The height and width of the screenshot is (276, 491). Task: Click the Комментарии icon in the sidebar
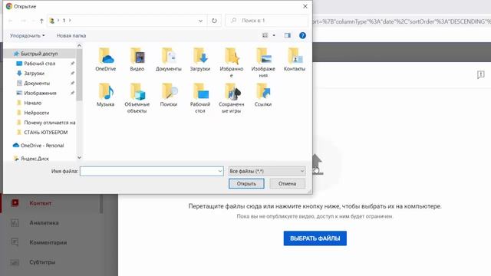click(15, 242)
